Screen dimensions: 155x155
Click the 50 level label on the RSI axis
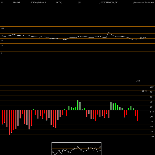coord(2,41)
